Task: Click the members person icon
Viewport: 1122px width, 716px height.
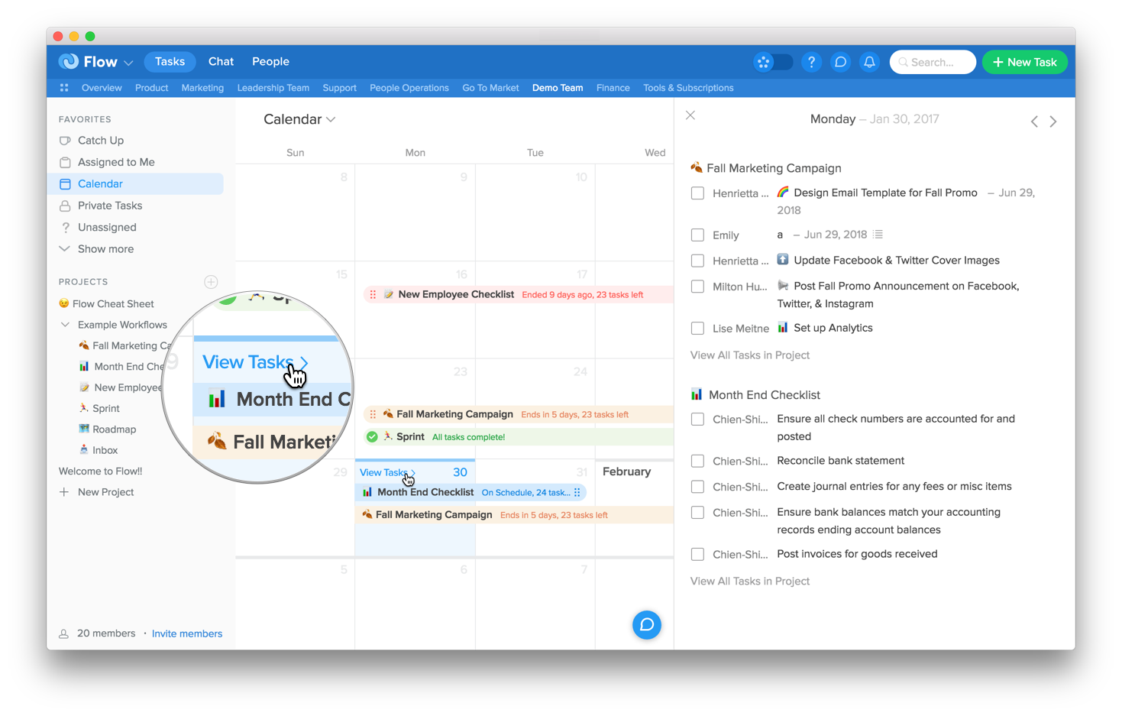Action: pyautogui.click(x=64, y=633)
